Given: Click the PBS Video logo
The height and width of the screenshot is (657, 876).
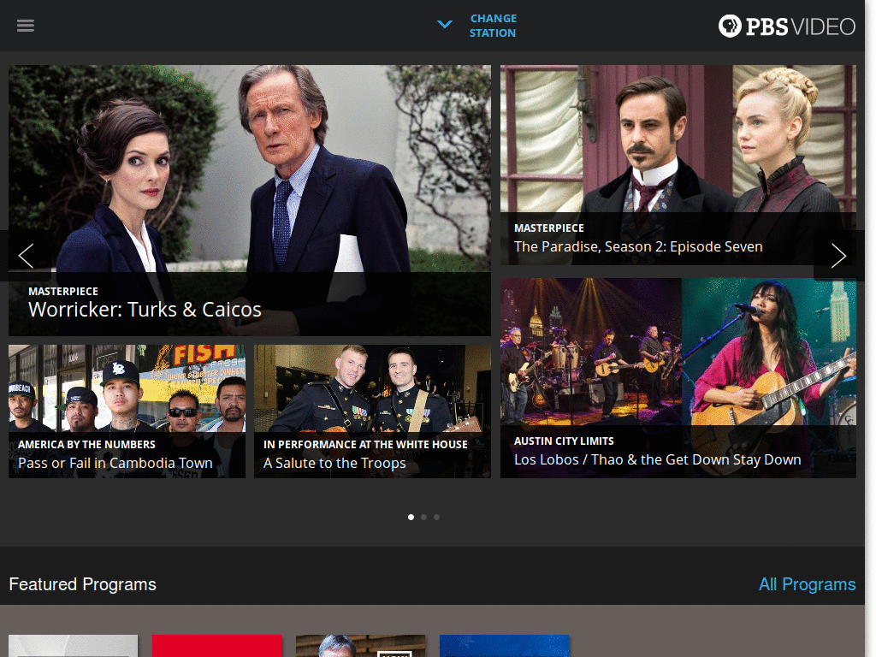Looking at the screenshot, I should coord(787,27).
